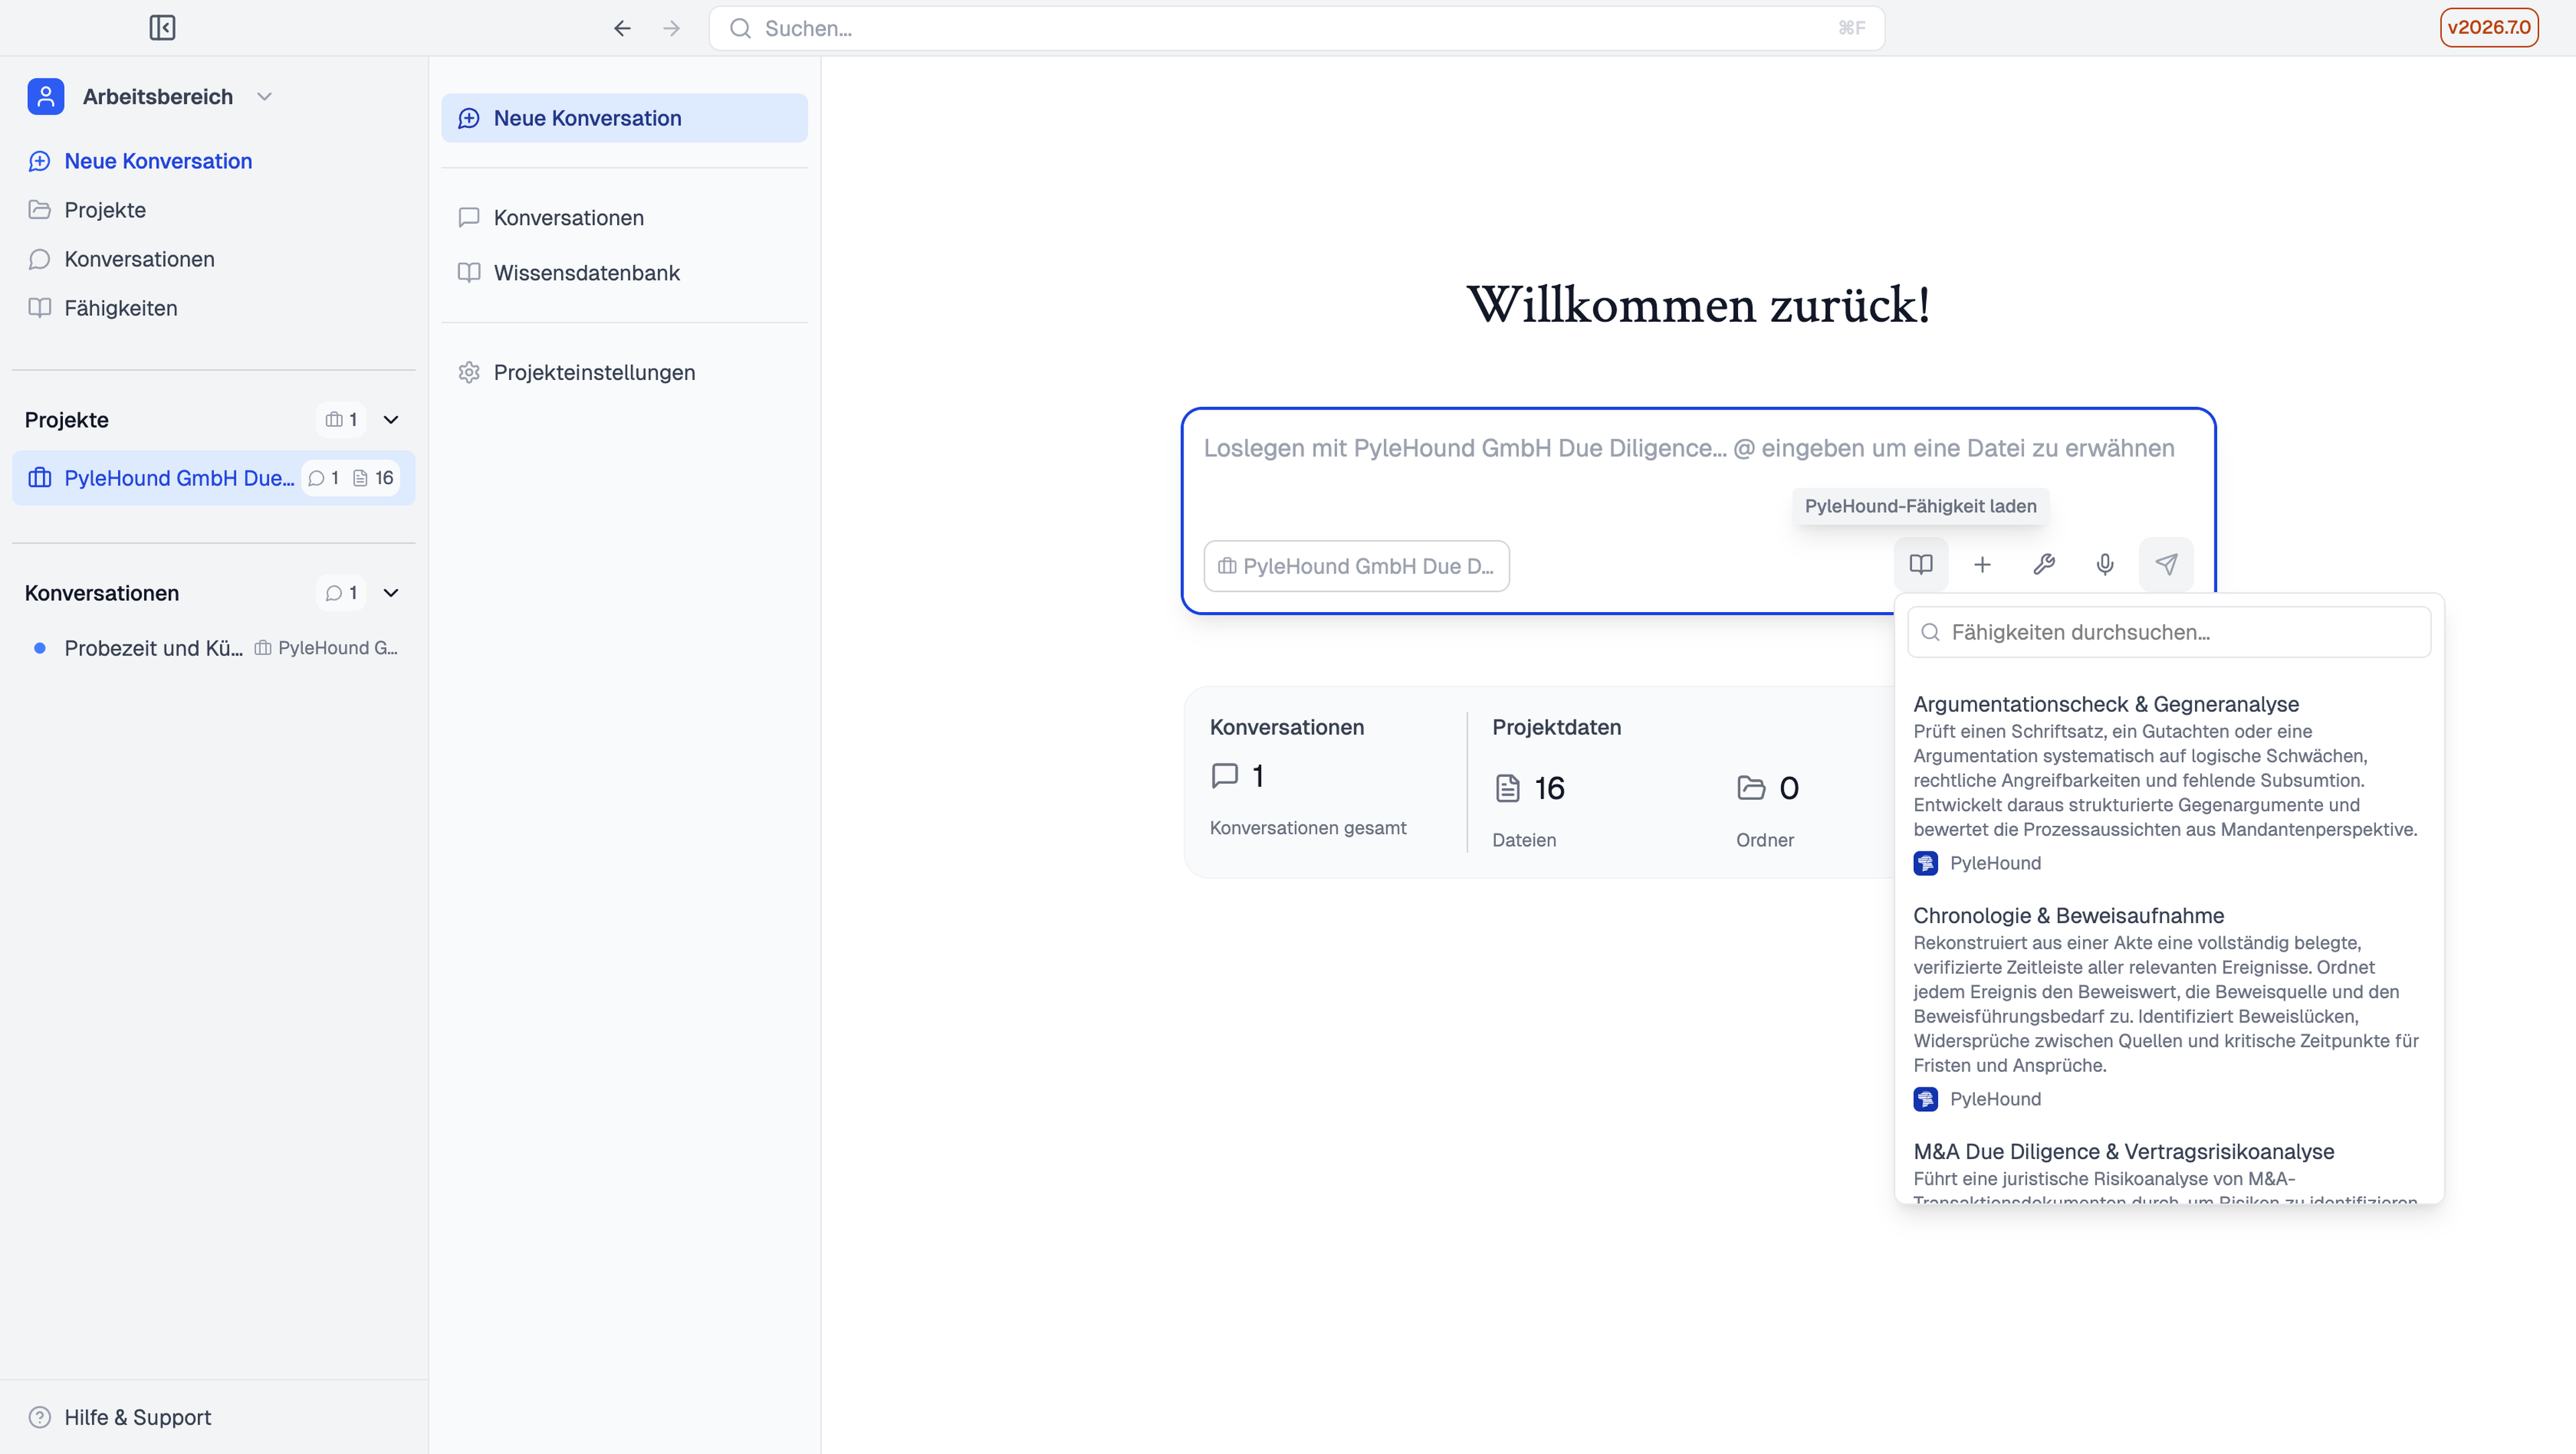Viewport: 2576px width, 1454px height.
Task: Click the Neue Konversation plus-chat icon in sidebar
Action: pyautogui.click(x=39, y=161)
